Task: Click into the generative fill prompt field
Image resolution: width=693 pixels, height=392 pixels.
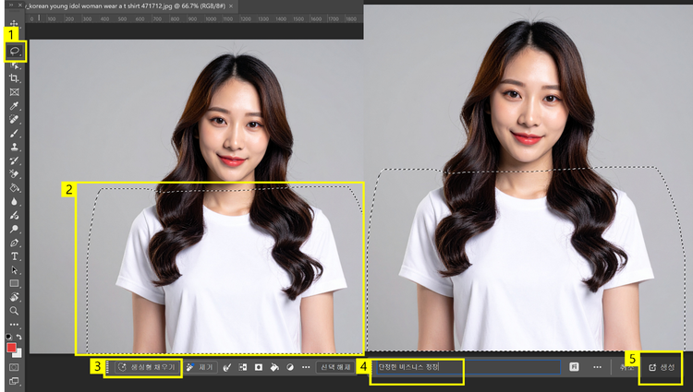Action: click(x=468, y=367)
